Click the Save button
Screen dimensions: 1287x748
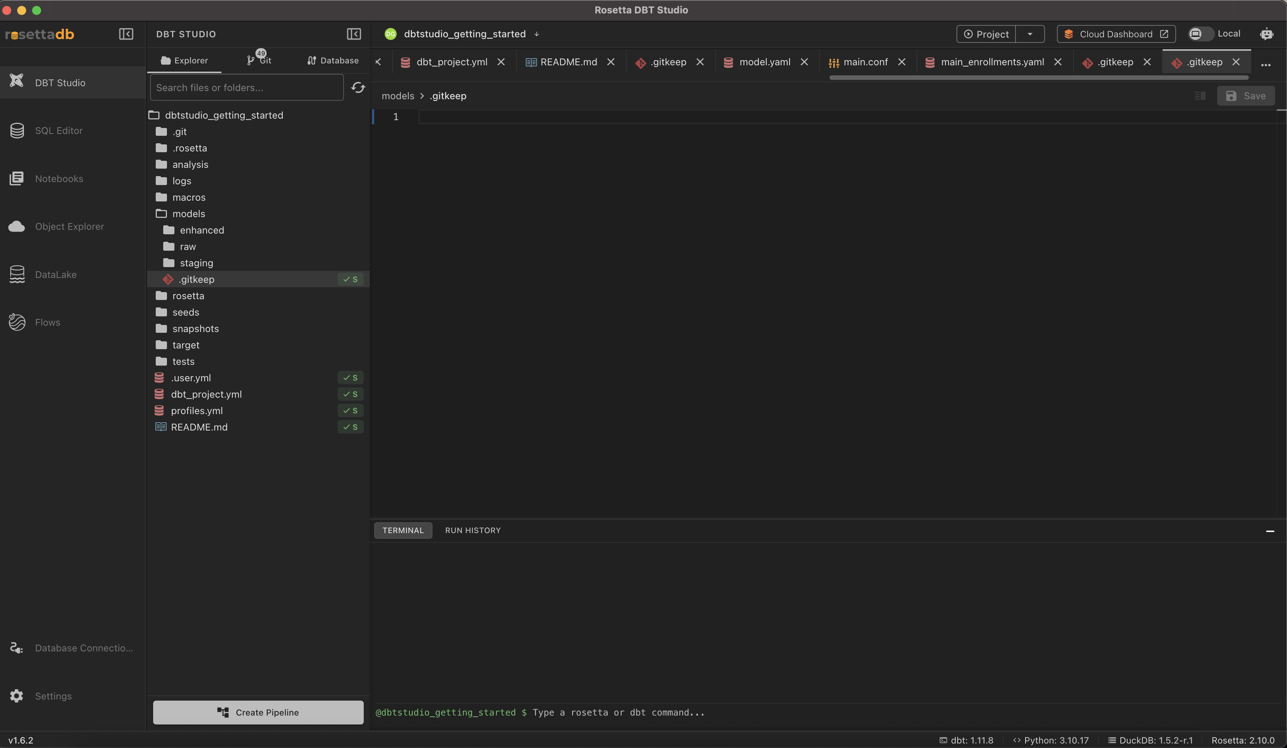1246,96
